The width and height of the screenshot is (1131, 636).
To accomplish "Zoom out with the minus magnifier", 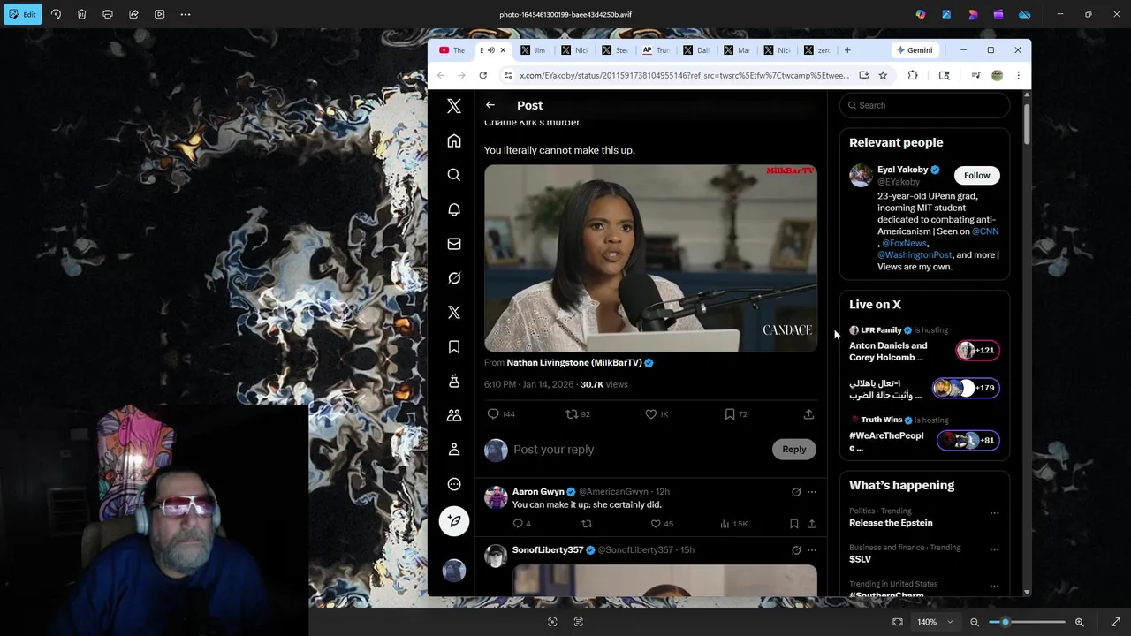I will point(975,622).
